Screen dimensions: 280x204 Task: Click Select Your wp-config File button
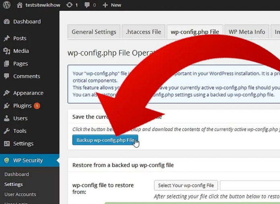[x=186, y=185]
